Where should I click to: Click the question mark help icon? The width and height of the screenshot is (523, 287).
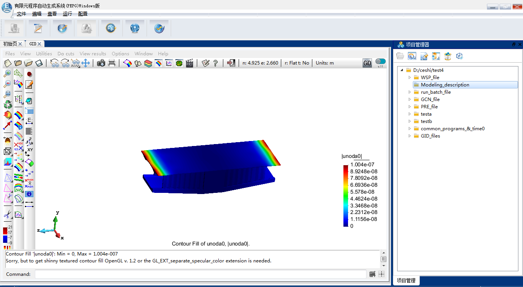pos(216,63)
